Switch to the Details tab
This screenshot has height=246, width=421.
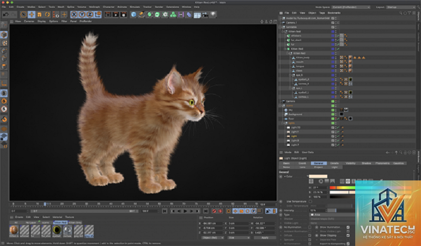pyautogui.click(x=335, y=163)
